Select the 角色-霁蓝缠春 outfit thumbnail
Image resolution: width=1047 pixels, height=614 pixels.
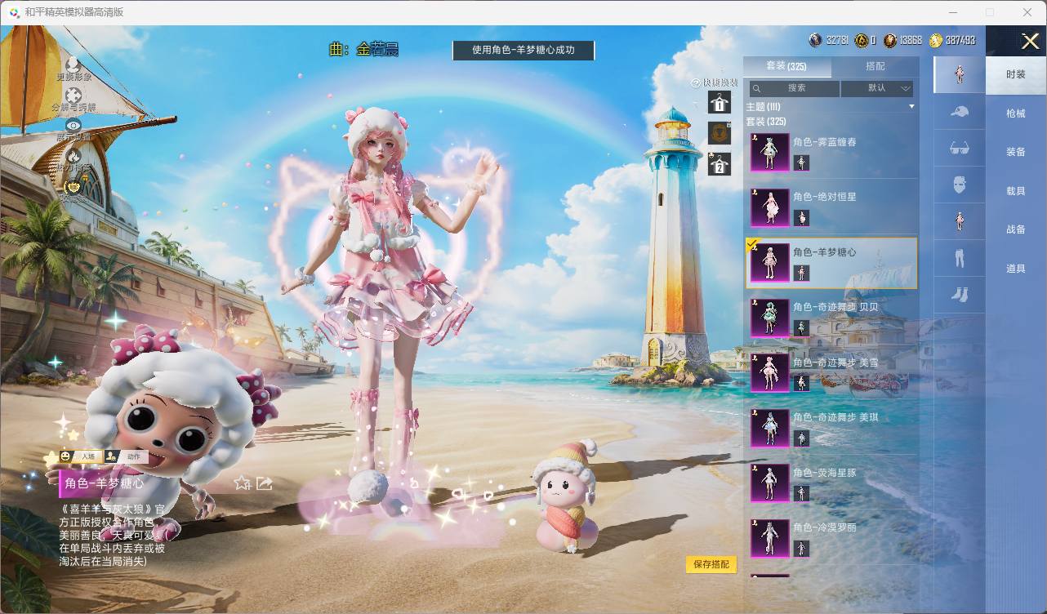pyautogui.click(x=769, y=152)
